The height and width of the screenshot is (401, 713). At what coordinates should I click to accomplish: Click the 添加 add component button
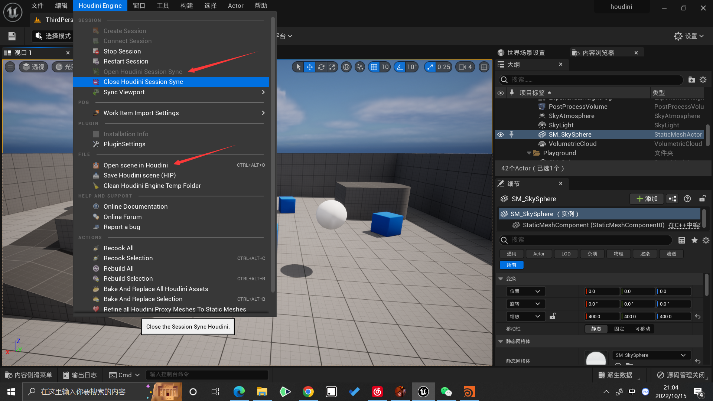[x=647, y=199]
